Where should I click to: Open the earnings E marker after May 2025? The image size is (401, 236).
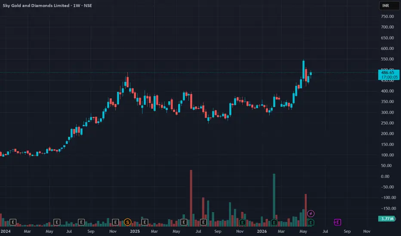184,222
